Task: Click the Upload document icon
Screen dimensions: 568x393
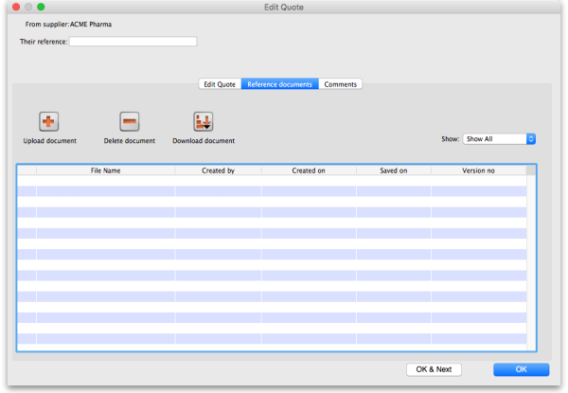Action: pos(49,121)
